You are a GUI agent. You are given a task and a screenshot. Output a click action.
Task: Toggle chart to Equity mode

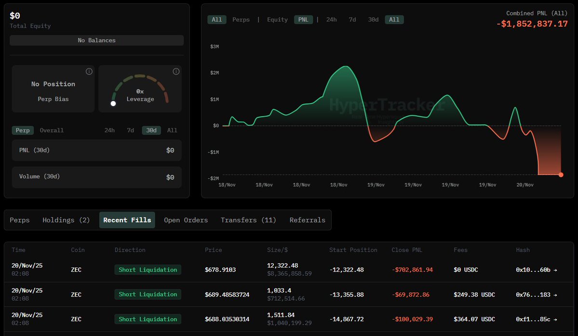(x=277, y=20)
